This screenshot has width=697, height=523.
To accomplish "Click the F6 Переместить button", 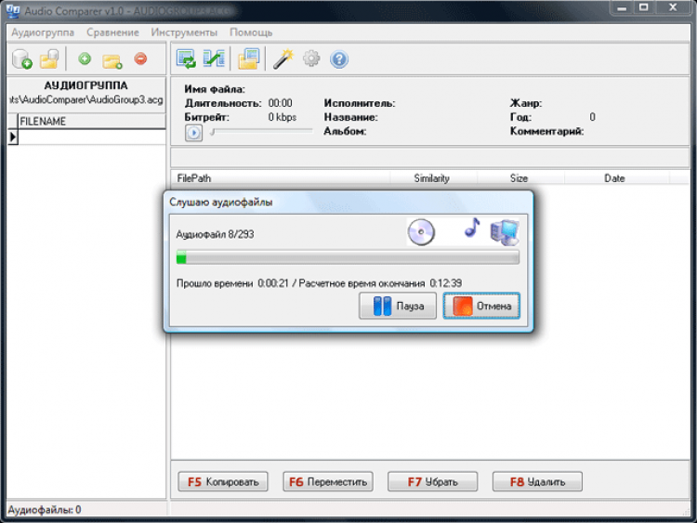I will (x=328, y=482).
